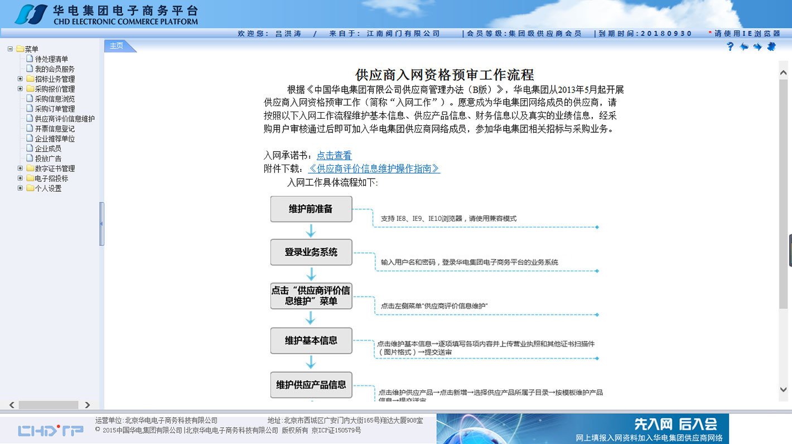792x444 pixels.
Task: Click the CHD TP logo in the footer
Action: point(51,431)
